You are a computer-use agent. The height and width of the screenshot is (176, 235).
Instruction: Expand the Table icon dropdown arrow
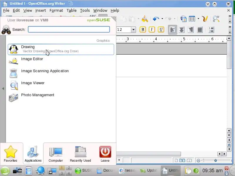tap(198, 19)
